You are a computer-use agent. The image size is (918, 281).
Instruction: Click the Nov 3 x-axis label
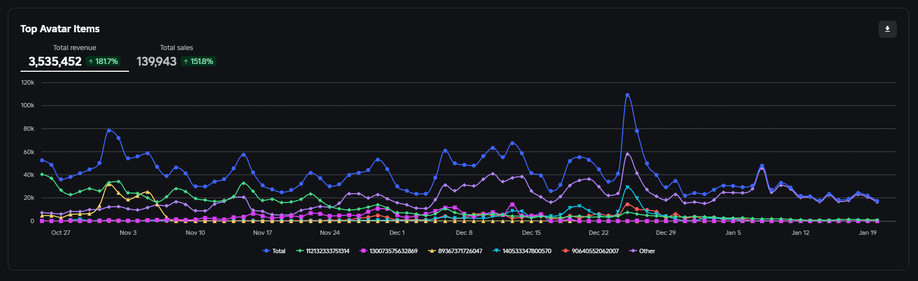(128, 233)
